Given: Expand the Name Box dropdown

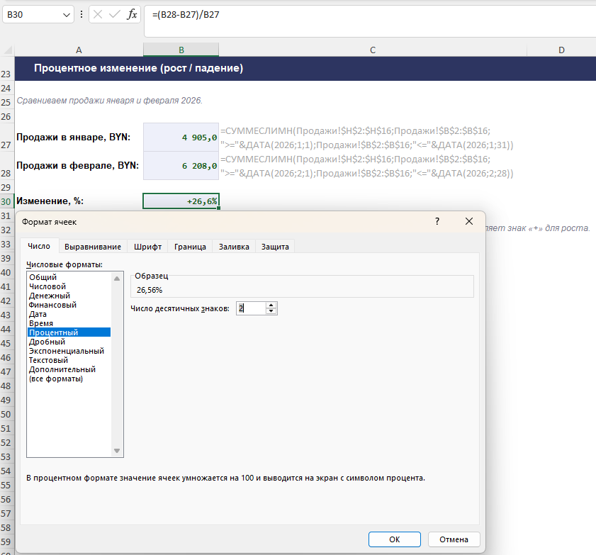Looking at the screenshot, I should tap(66, 15).
